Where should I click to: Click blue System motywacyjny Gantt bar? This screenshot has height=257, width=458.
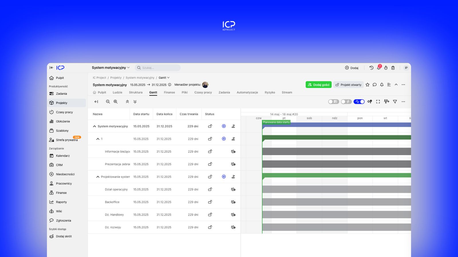click(x=337, y=125)
